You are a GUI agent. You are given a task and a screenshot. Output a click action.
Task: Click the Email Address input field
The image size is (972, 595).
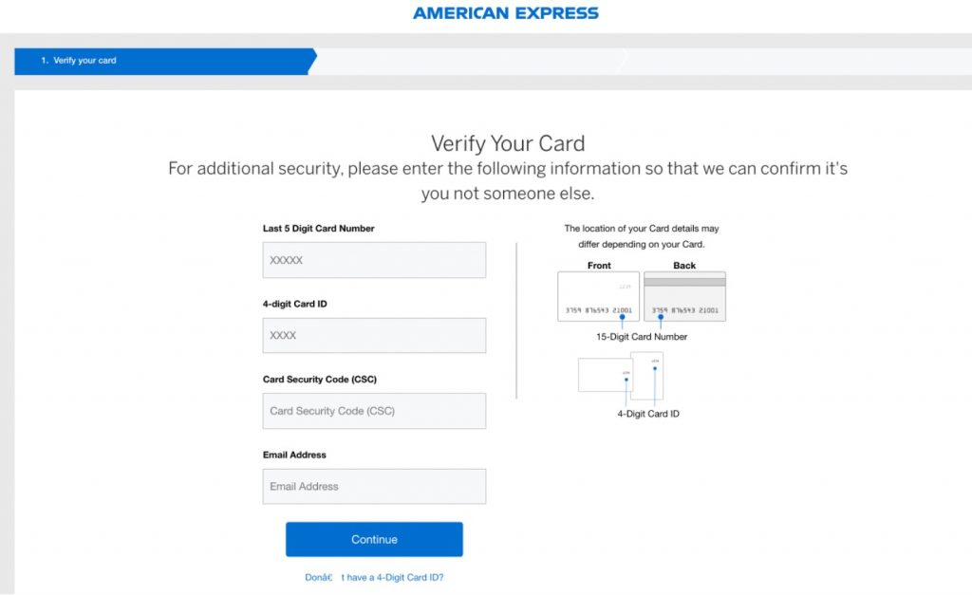coord(374,486)
